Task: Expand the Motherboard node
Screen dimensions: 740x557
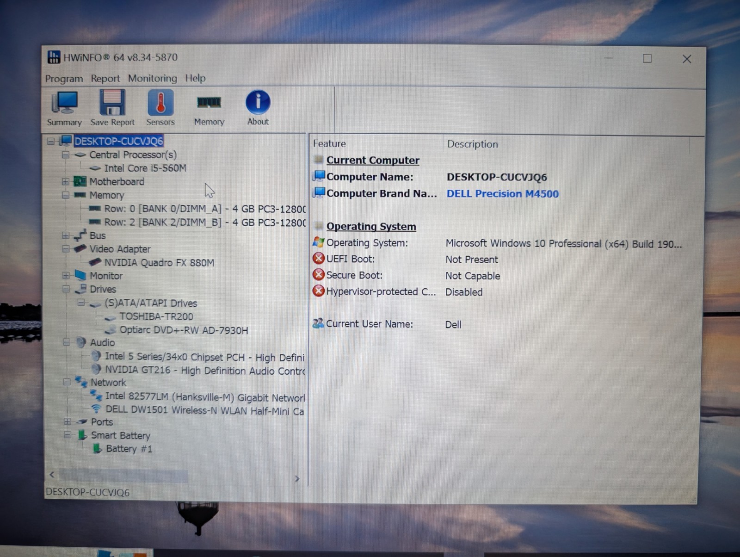Action: [x=66, y=181]
